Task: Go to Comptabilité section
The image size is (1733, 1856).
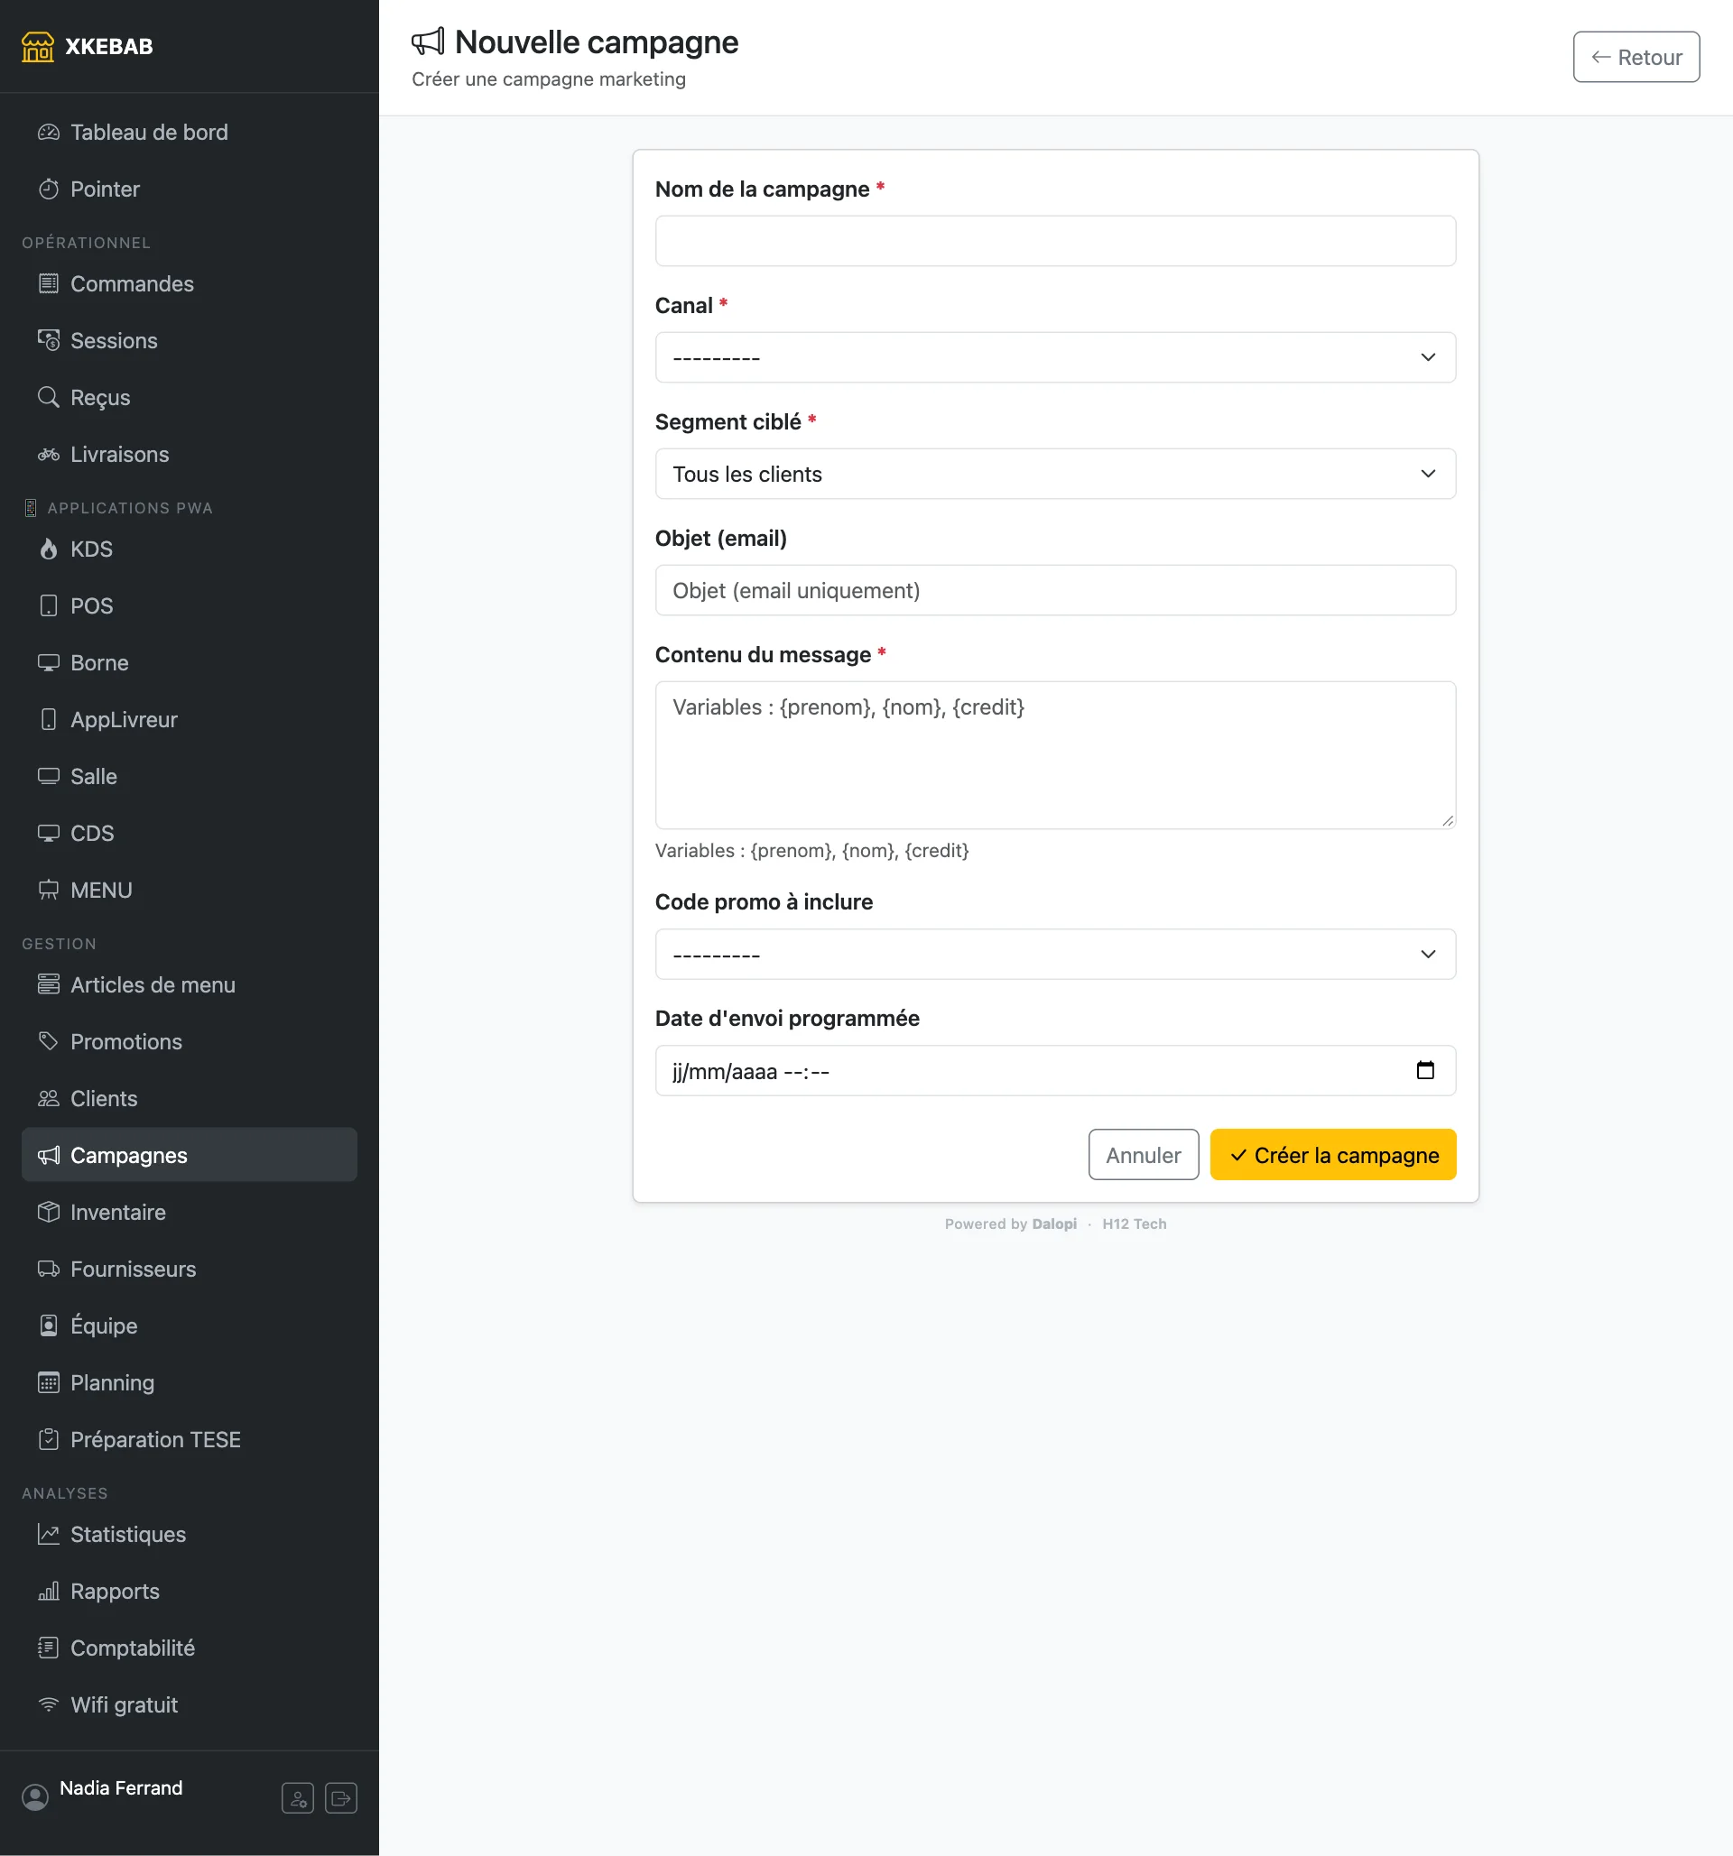Action: 189,1648
